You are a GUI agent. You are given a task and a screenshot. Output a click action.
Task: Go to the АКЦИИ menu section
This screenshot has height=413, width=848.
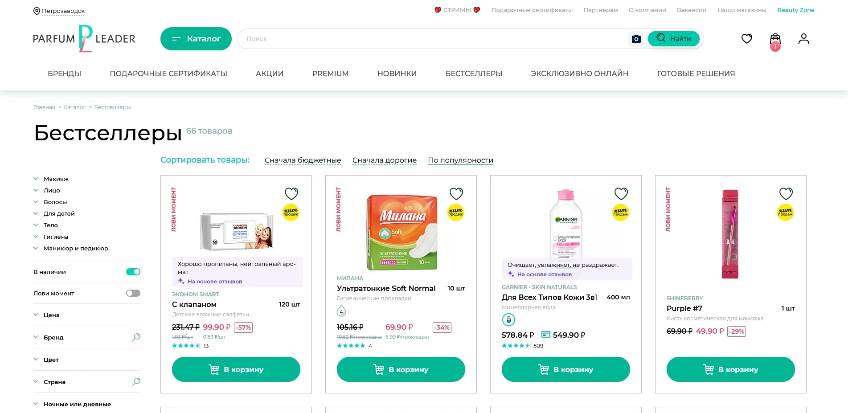click(270, 74)
